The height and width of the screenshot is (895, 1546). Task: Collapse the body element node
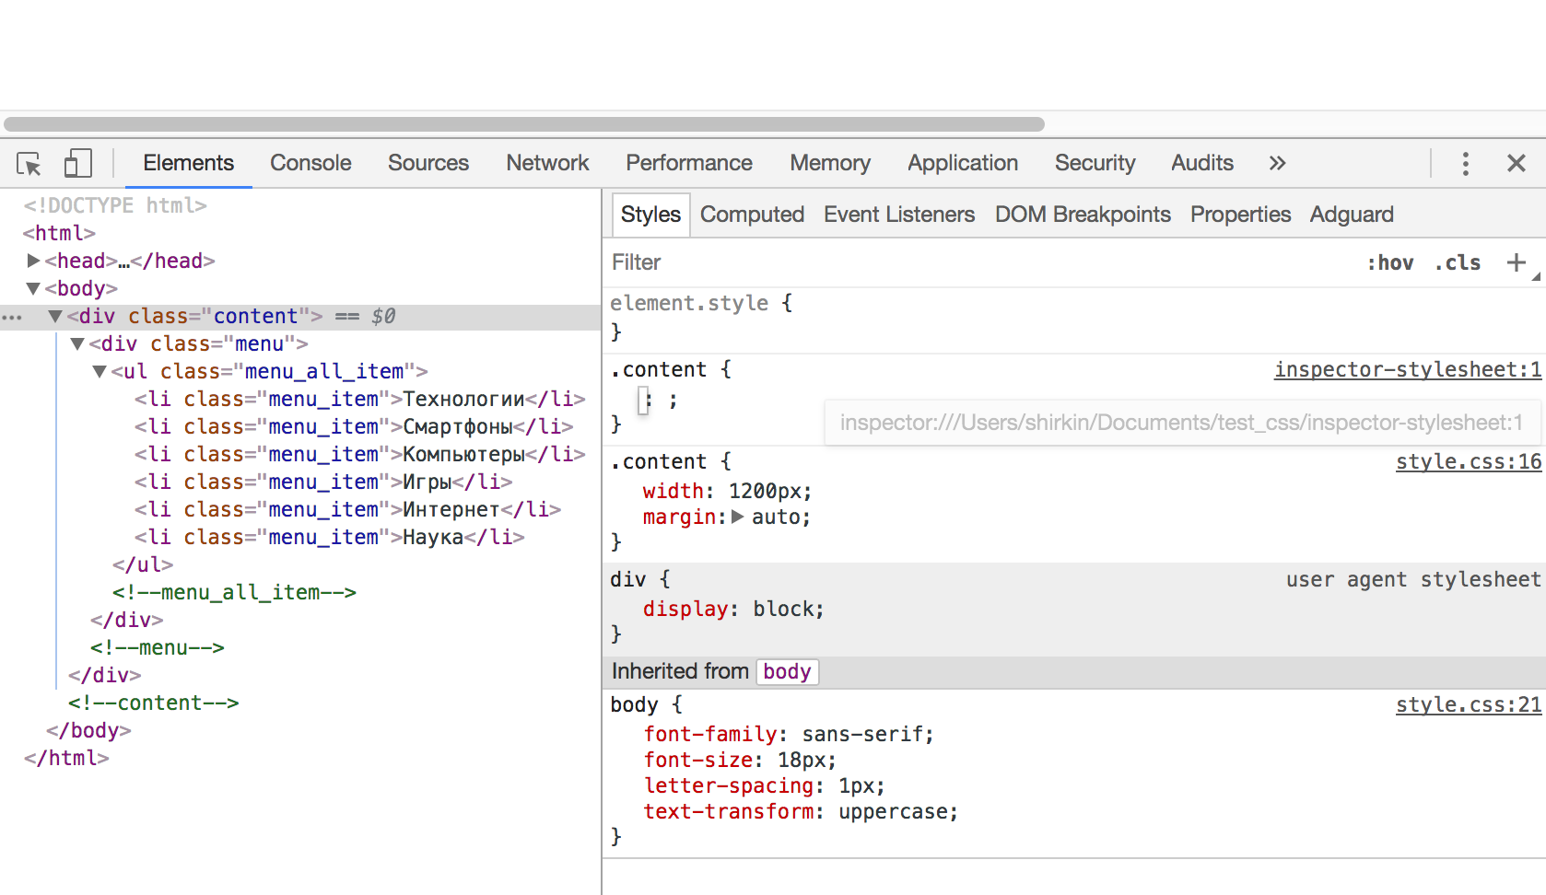[33, 288]
